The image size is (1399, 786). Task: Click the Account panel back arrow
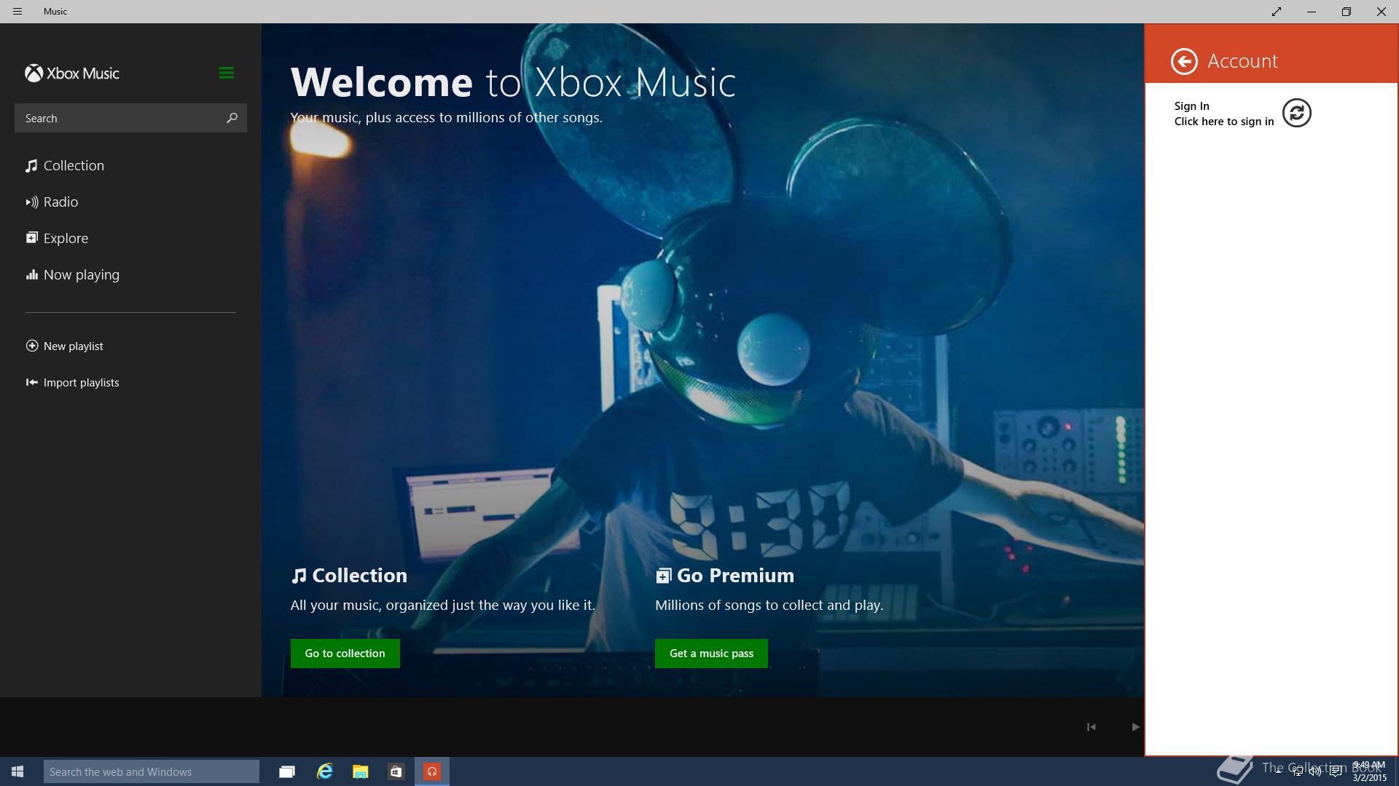click(1184, 61)
